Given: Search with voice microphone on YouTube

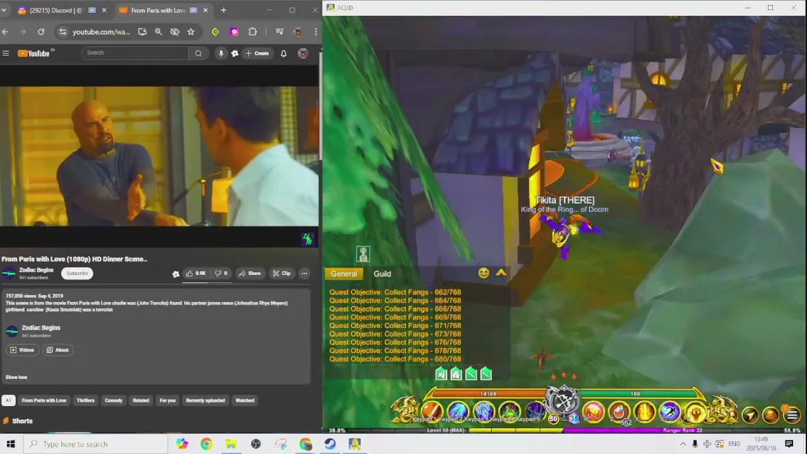Looking at the screenshot, I should (221, 53).
